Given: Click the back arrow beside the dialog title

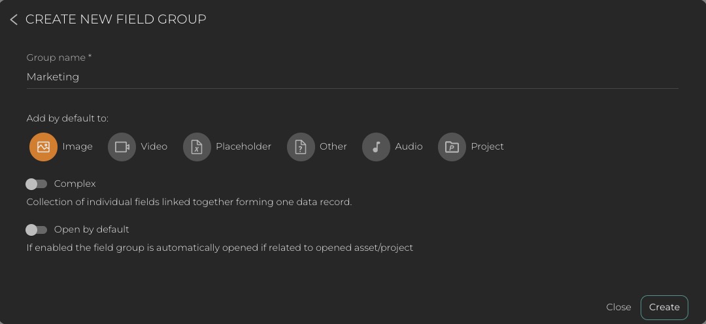Looking at the screenshot, I should pyautogui.click(x=14, y=20).
